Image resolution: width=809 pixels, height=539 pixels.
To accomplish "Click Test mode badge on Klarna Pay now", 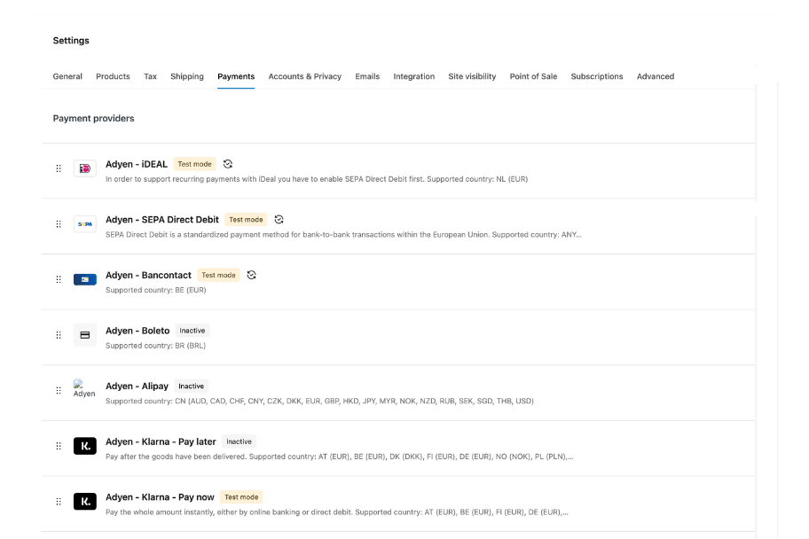I will pos(241,497).
